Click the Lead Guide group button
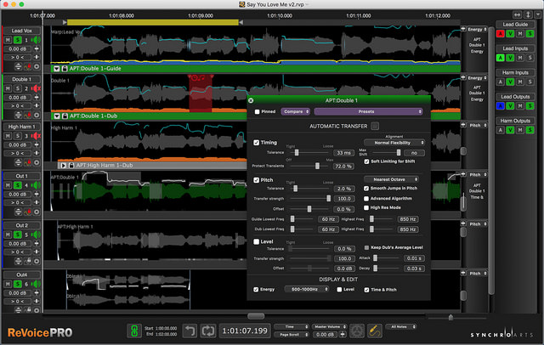 coord(515,25)
